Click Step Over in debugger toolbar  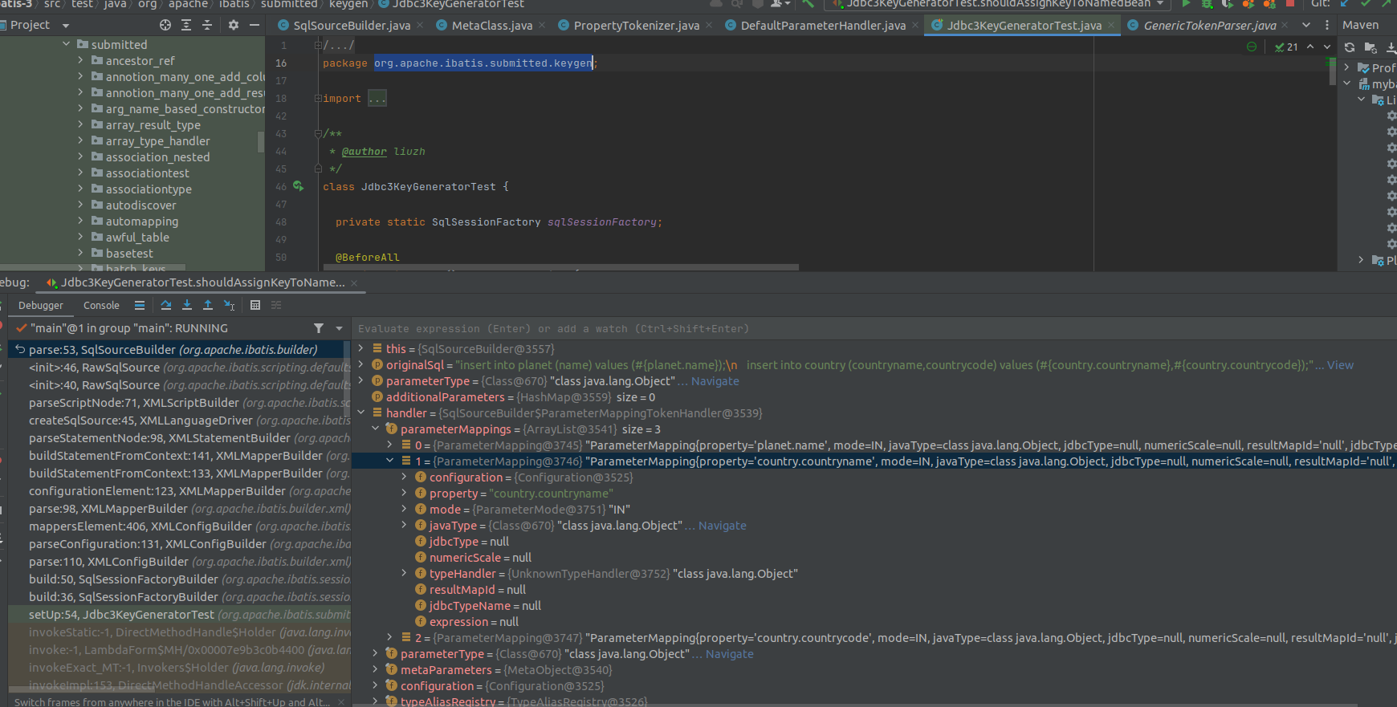pyautogui.click(x=166, y=305)
